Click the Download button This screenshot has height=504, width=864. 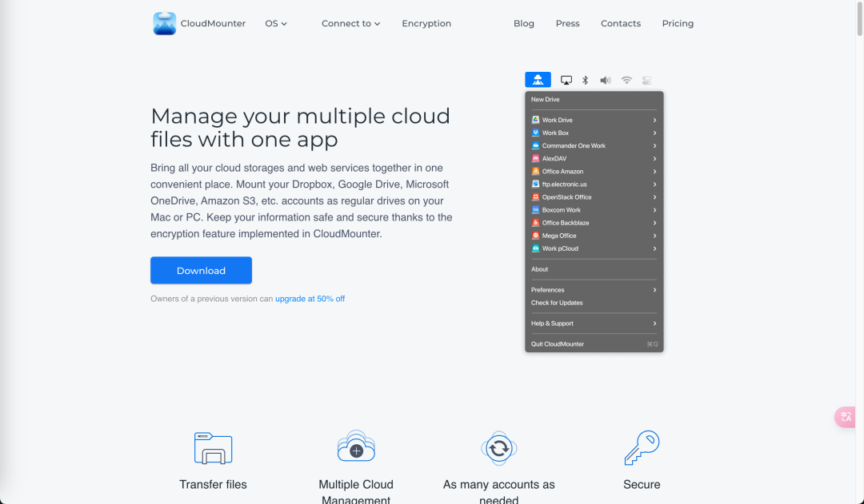pyautogui.click(x=201, y=270)
